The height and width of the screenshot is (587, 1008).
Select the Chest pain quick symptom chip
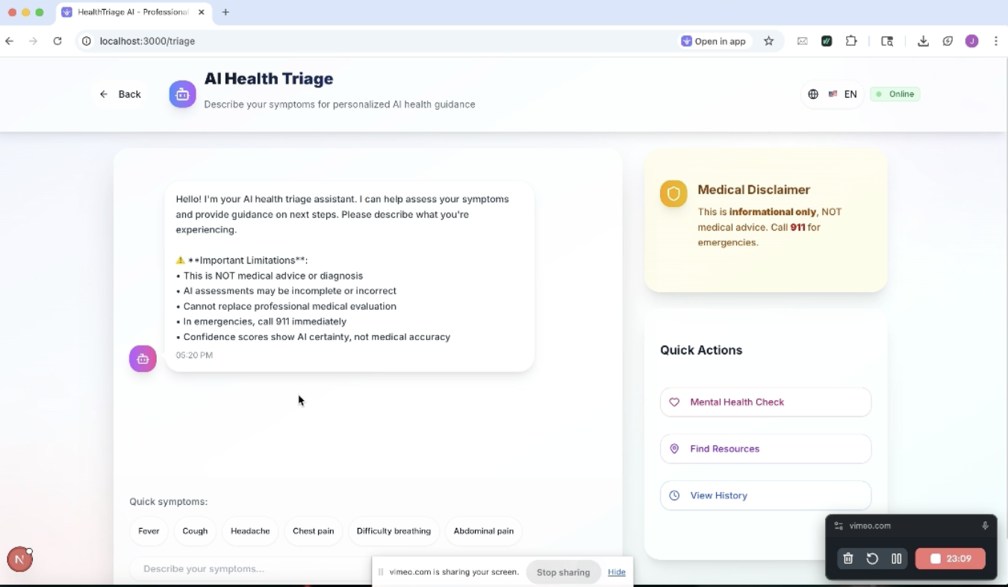click(x=313, y=531)
